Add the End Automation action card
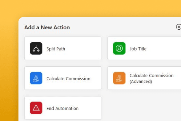The width and height of the screenshot is (181, 121). click(x=63, y=108)
